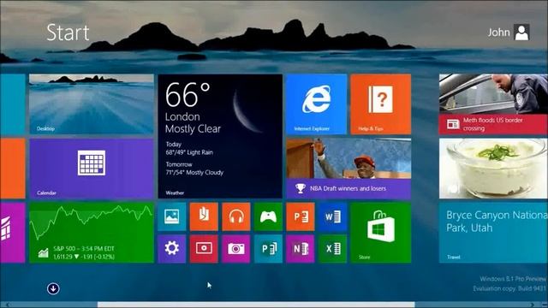
Task: Open the Photos small tile
Action: pyautogui.click(x=172, y=216)
